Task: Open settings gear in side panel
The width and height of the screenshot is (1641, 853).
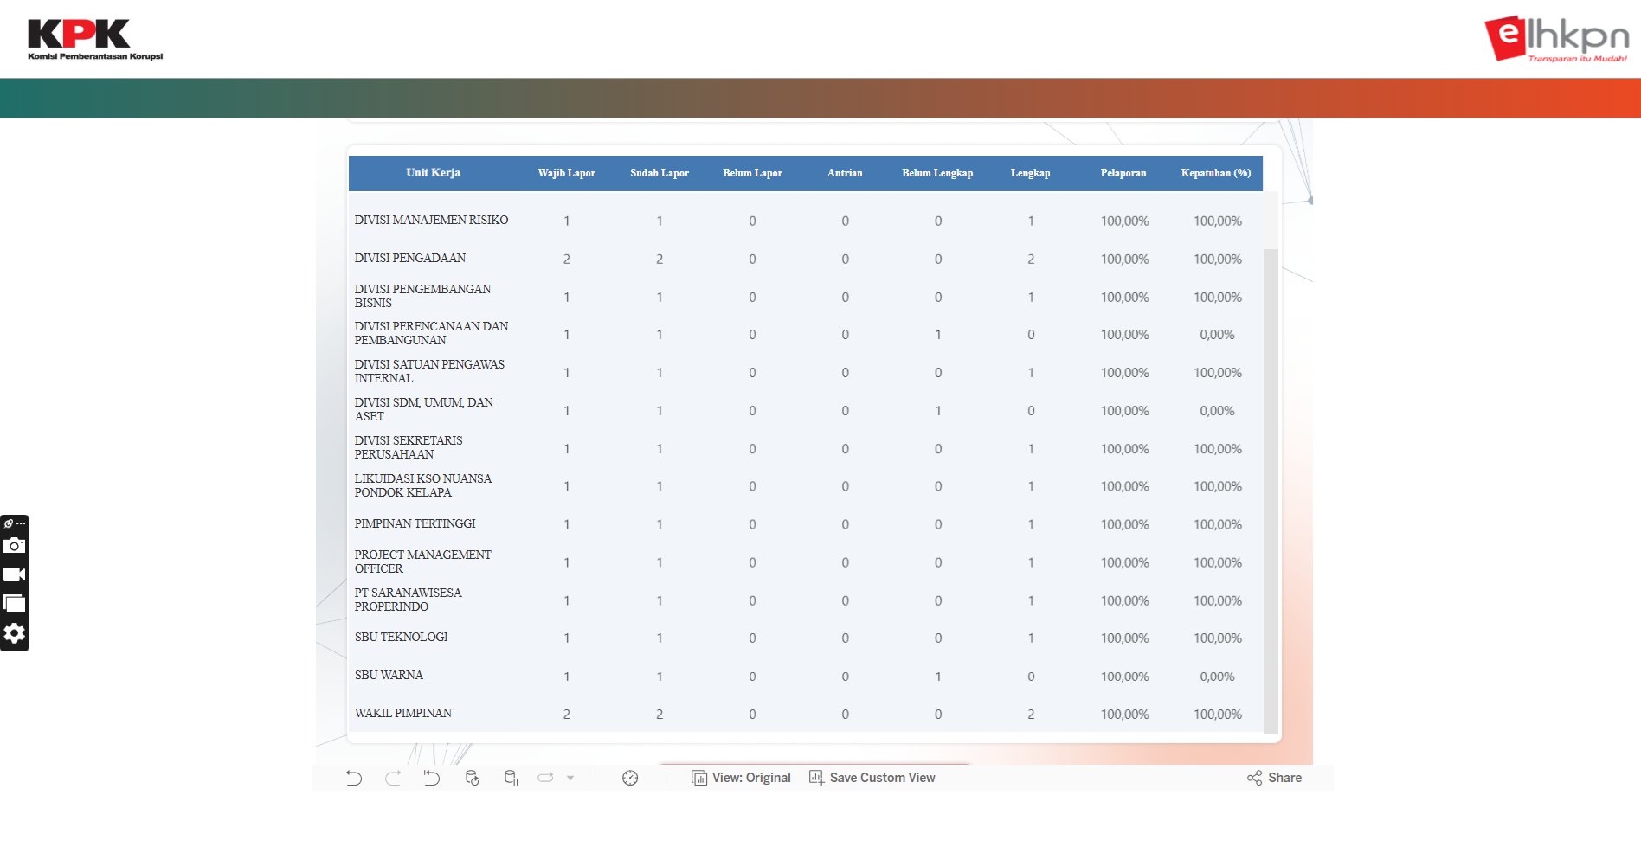Action: point(14,633)
